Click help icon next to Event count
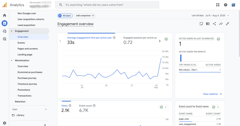The image size is (240, 126). point(94,106)
